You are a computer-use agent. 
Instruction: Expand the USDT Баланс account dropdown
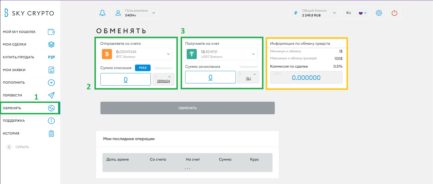pos(253,54)
